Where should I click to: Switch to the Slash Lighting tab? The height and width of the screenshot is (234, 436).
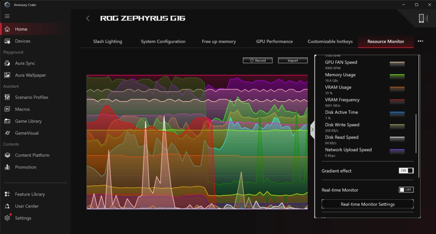(x=108, y=42)
